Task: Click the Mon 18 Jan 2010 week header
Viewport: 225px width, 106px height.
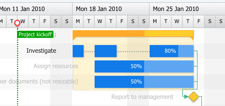Action: (111, 9)
